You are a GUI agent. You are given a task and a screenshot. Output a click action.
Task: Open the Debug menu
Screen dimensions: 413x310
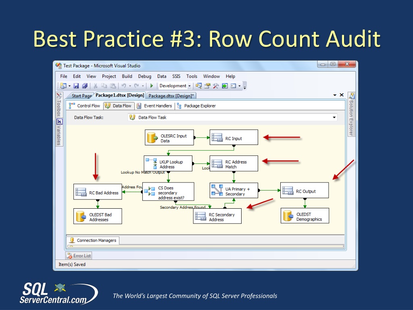point(145,76)
